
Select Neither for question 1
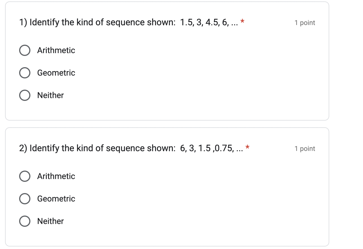coord(25,95)
